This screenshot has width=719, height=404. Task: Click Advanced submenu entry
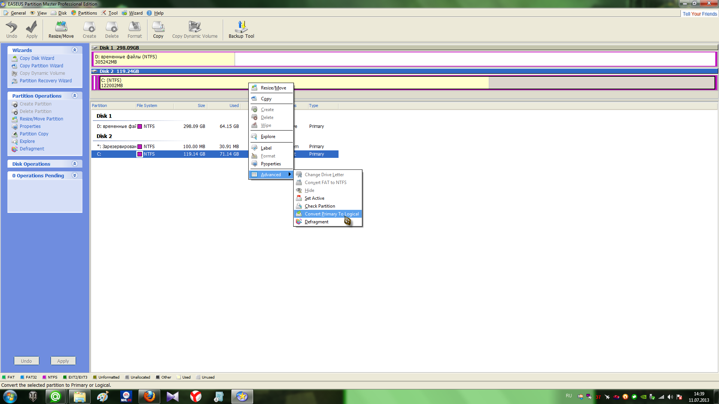pyautogui.click(x=271, y=175)
